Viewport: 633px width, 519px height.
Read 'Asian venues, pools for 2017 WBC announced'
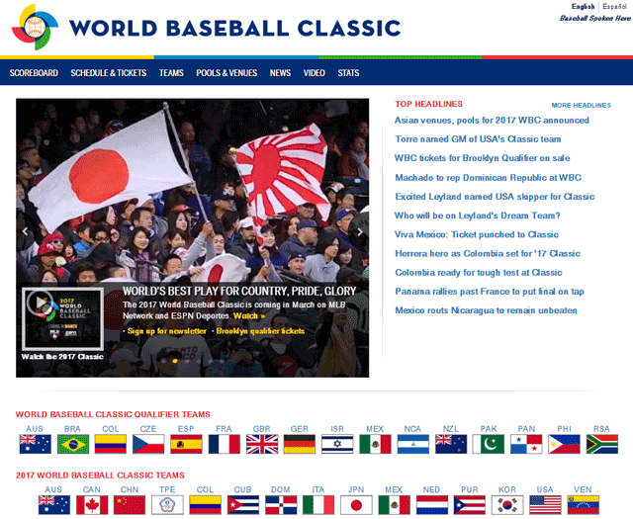point(492,121)
